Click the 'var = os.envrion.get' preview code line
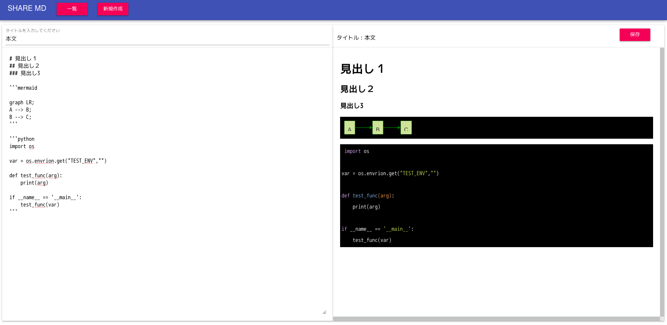This screenshot has width=667, height=325. (x=390, y=173)
